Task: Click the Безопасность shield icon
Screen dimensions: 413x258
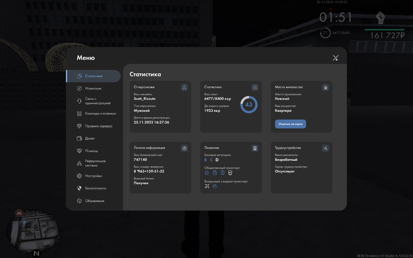Action: pyautogui.click(x=79, y=188)
